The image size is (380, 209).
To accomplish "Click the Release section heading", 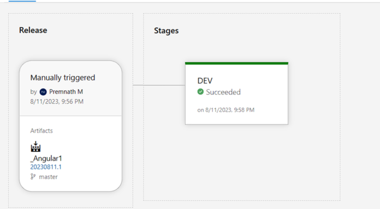I will point(33,30).
